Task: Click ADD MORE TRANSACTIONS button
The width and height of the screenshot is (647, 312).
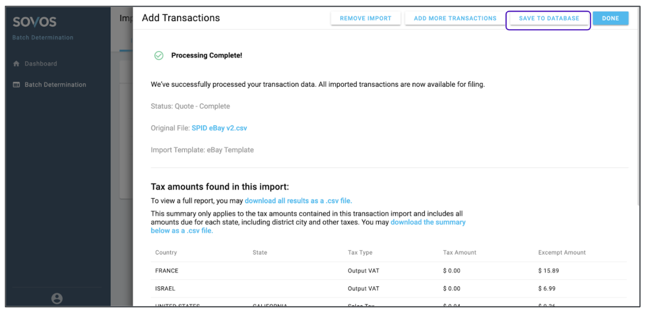Action: coord(455,18)
